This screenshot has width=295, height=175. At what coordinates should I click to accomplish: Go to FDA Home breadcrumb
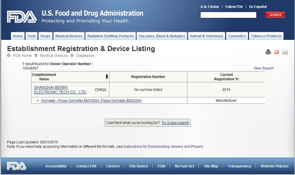pos(22,55)
